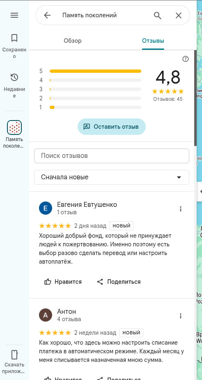Like Евгения Евтушенко's review with Нравится
Viewport: 202px width, 380px height.
tap(63, 282)
